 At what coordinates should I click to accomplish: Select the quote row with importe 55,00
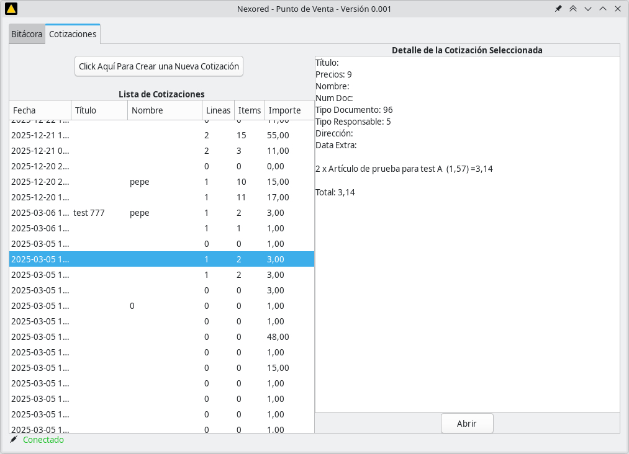pyautogui.click(x=161, y=135)
